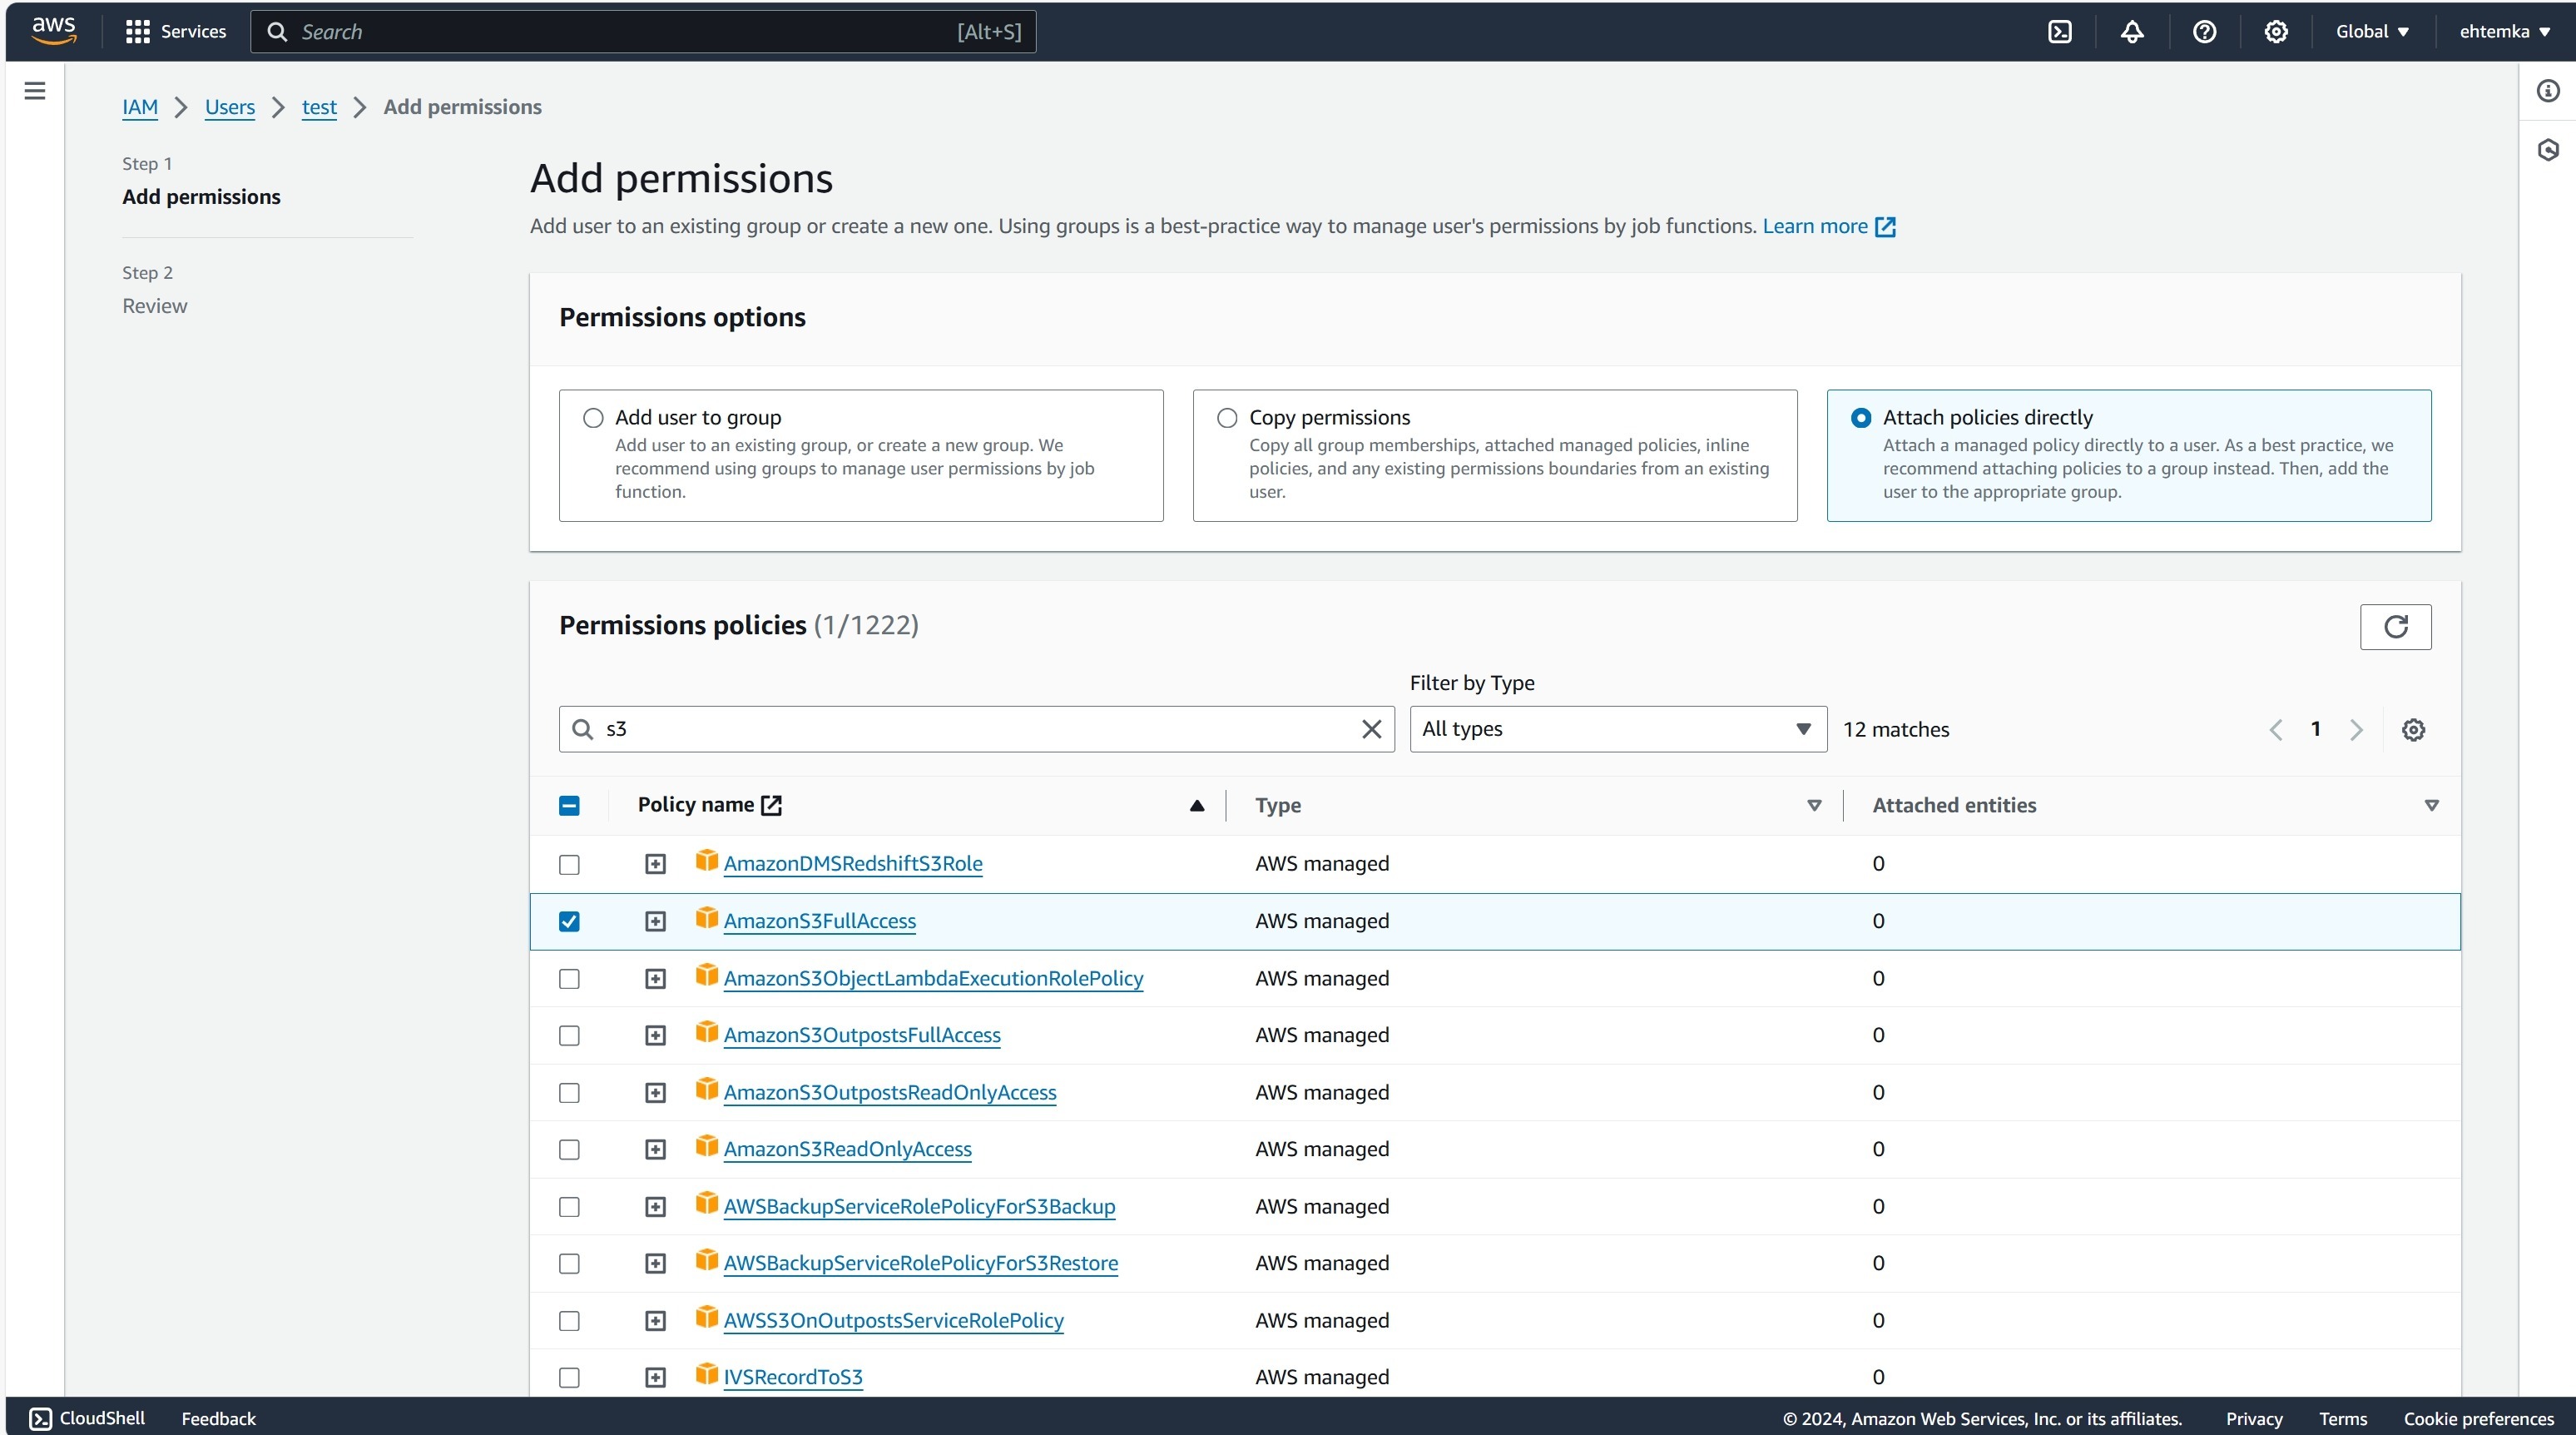This screenshot has width=2576, height=1435.
Task: Check the AmazonS3OutpostsFullAccess checkbox
Action: click(569, 1035)
